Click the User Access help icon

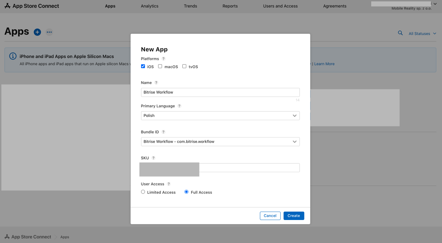(169, 184)
